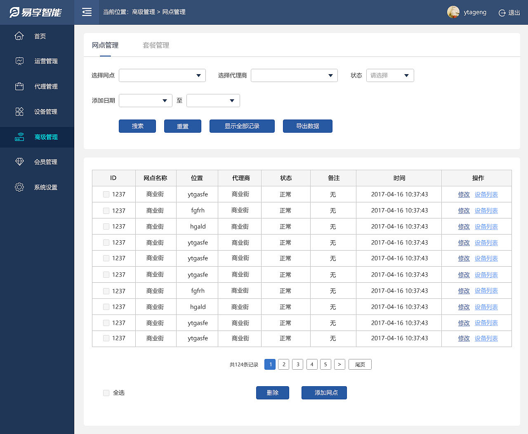Viewport: 528px width, 434px height.
Task: Click the 重置 button
Action: click(x=183, y=126)
